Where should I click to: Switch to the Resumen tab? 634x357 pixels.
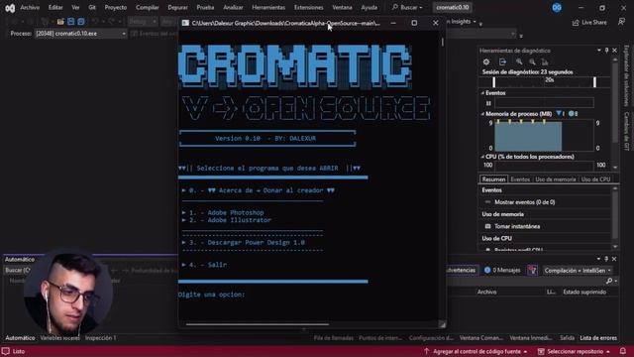point(493,179)
